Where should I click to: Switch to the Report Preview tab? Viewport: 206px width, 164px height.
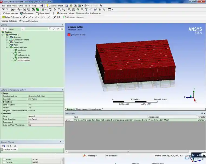coord(95,109)
